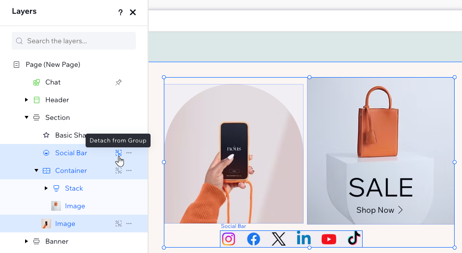
Task: Click the YouTube icon in social bar
Action: (329, 239)
